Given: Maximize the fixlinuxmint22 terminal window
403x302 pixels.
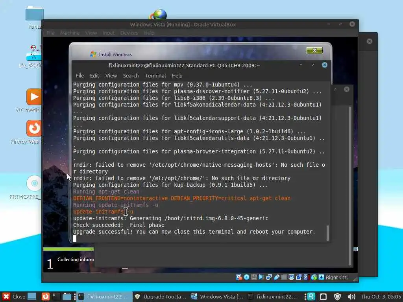Looking at the screenshot, I should click(x=313, y=65).
